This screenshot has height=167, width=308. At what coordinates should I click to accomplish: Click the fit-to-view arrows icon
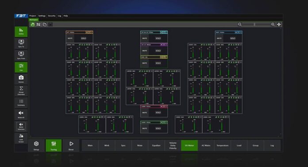click(x=279, y=24)
